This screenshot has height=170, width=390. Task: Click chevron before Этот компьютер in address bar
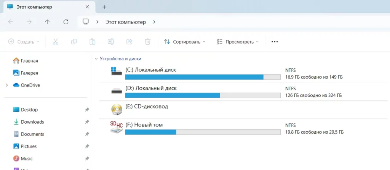click(x=97, y=22)
